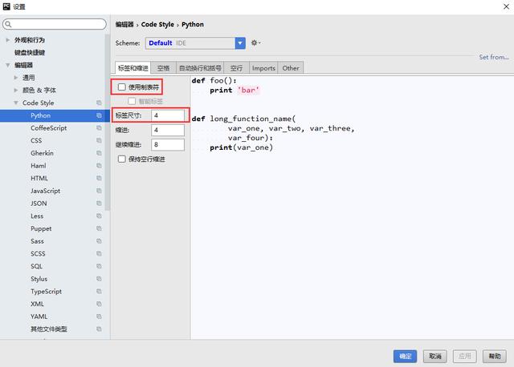Screen dimensions: 514x367
Task: Collapse the Code Style tree node
Action: 17,103
